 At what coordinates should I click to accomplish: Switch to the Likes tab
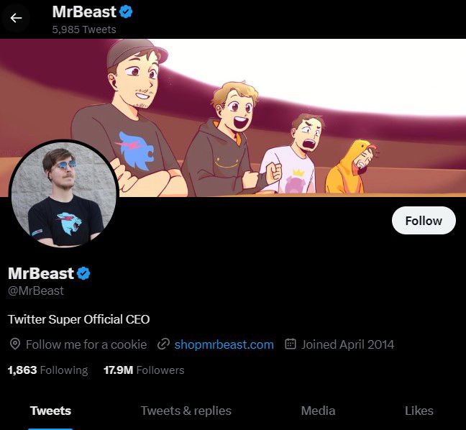coord(419,411)
